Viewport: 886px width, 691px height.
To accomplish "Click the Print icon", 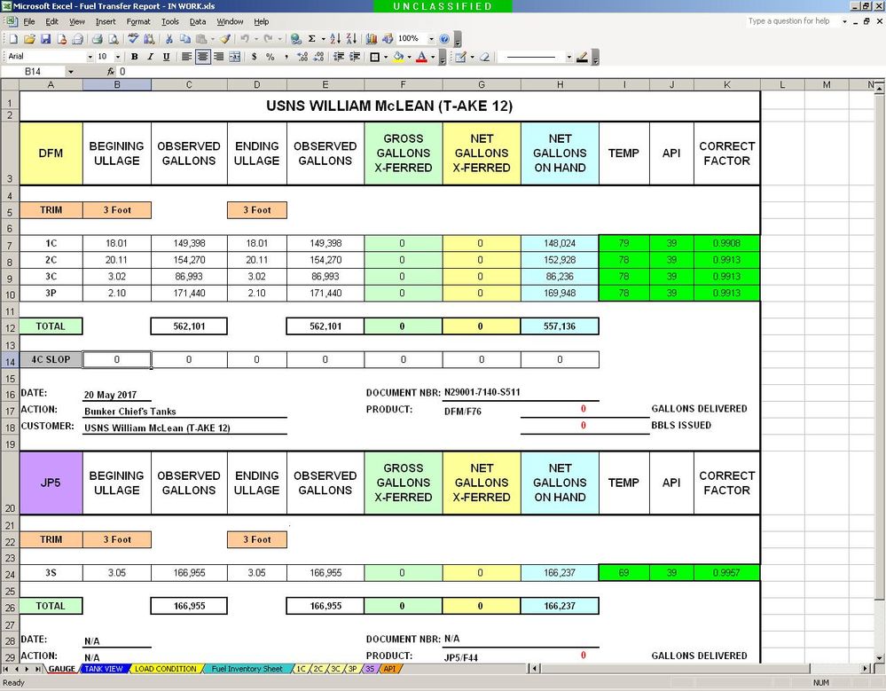I will coord(98,39).
